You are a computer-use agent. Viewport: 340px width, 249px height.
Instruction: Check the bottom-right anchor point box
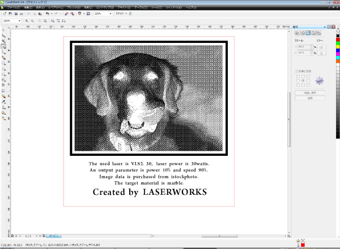(308, 85)
